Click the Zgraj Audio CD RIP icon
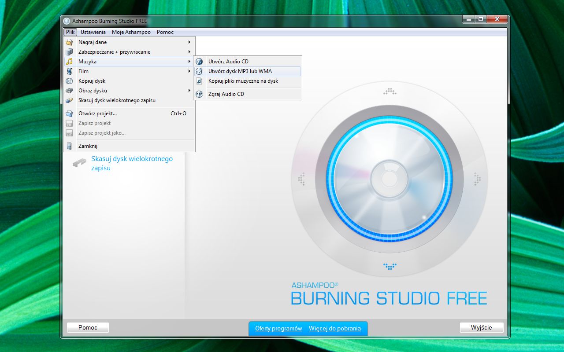564x352 pixels. (x=199, y=94)
